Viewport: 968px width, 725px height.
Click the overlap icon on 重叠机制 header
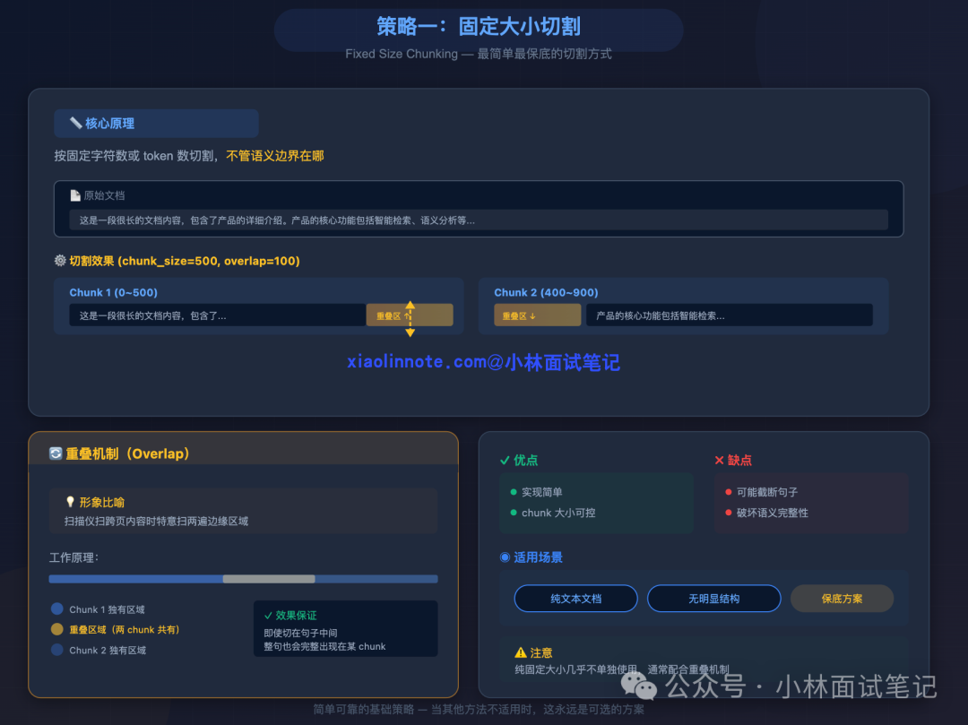coord(55,453)
